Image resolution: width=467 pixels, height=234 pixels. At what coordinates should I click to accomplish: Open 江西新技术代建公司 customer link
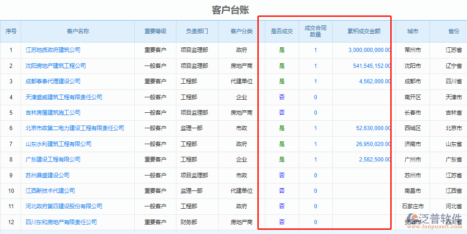coord(50,191)
